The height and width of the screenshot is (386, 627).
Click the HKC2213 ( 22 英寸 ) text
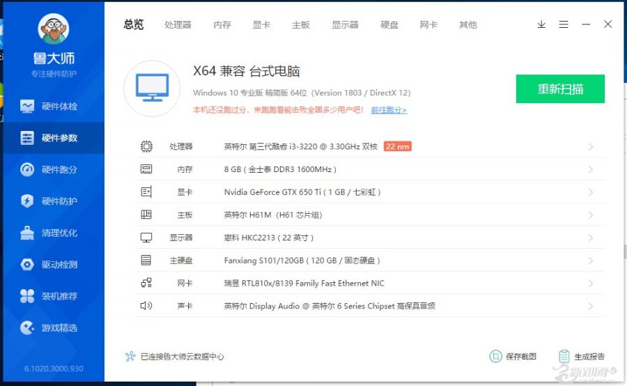coord(269,238)
